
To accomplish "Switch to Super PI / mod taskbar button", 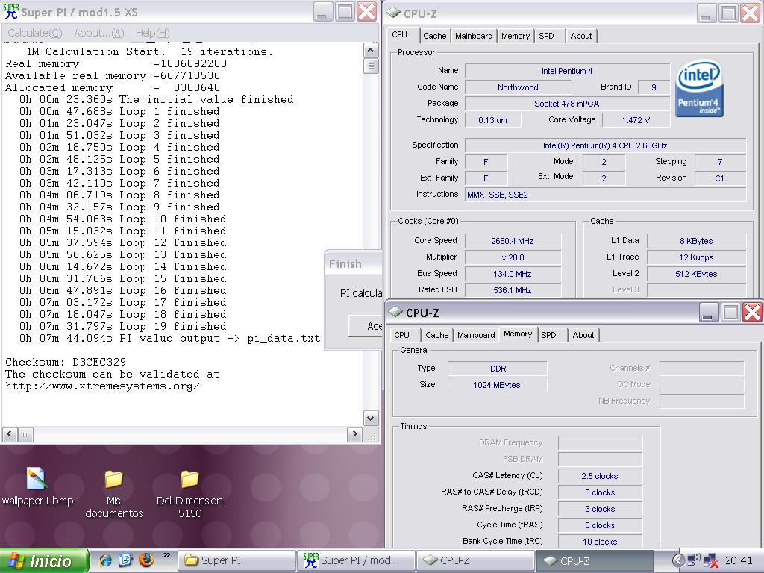I will point(356,561).
